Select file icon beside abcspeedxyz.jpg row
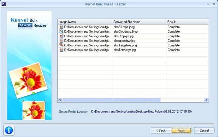 [61, 41]
